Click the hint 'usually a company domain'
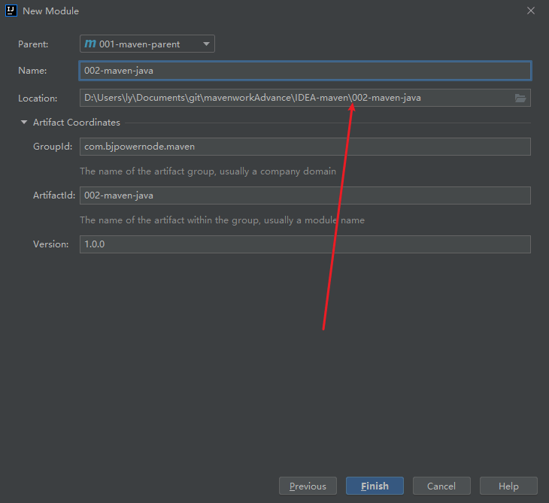549x503 pixels. coord(278,171)
